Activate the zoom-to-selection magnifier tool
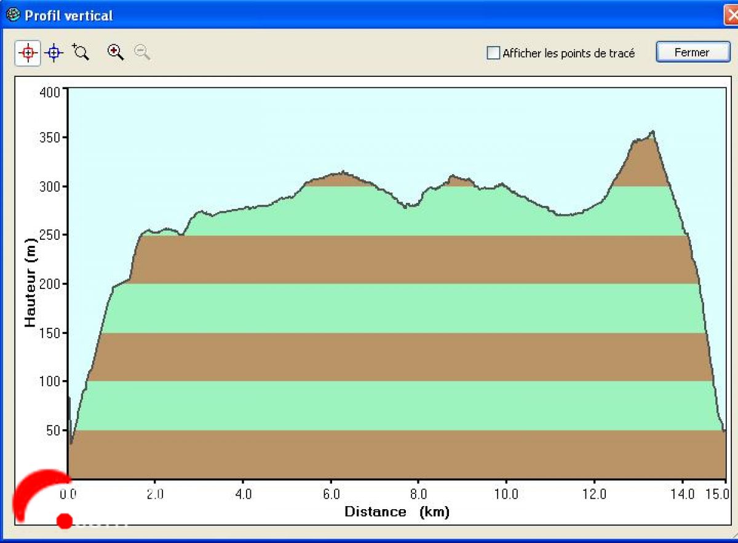This screenshot has width=738, height=543. [81, 52]
